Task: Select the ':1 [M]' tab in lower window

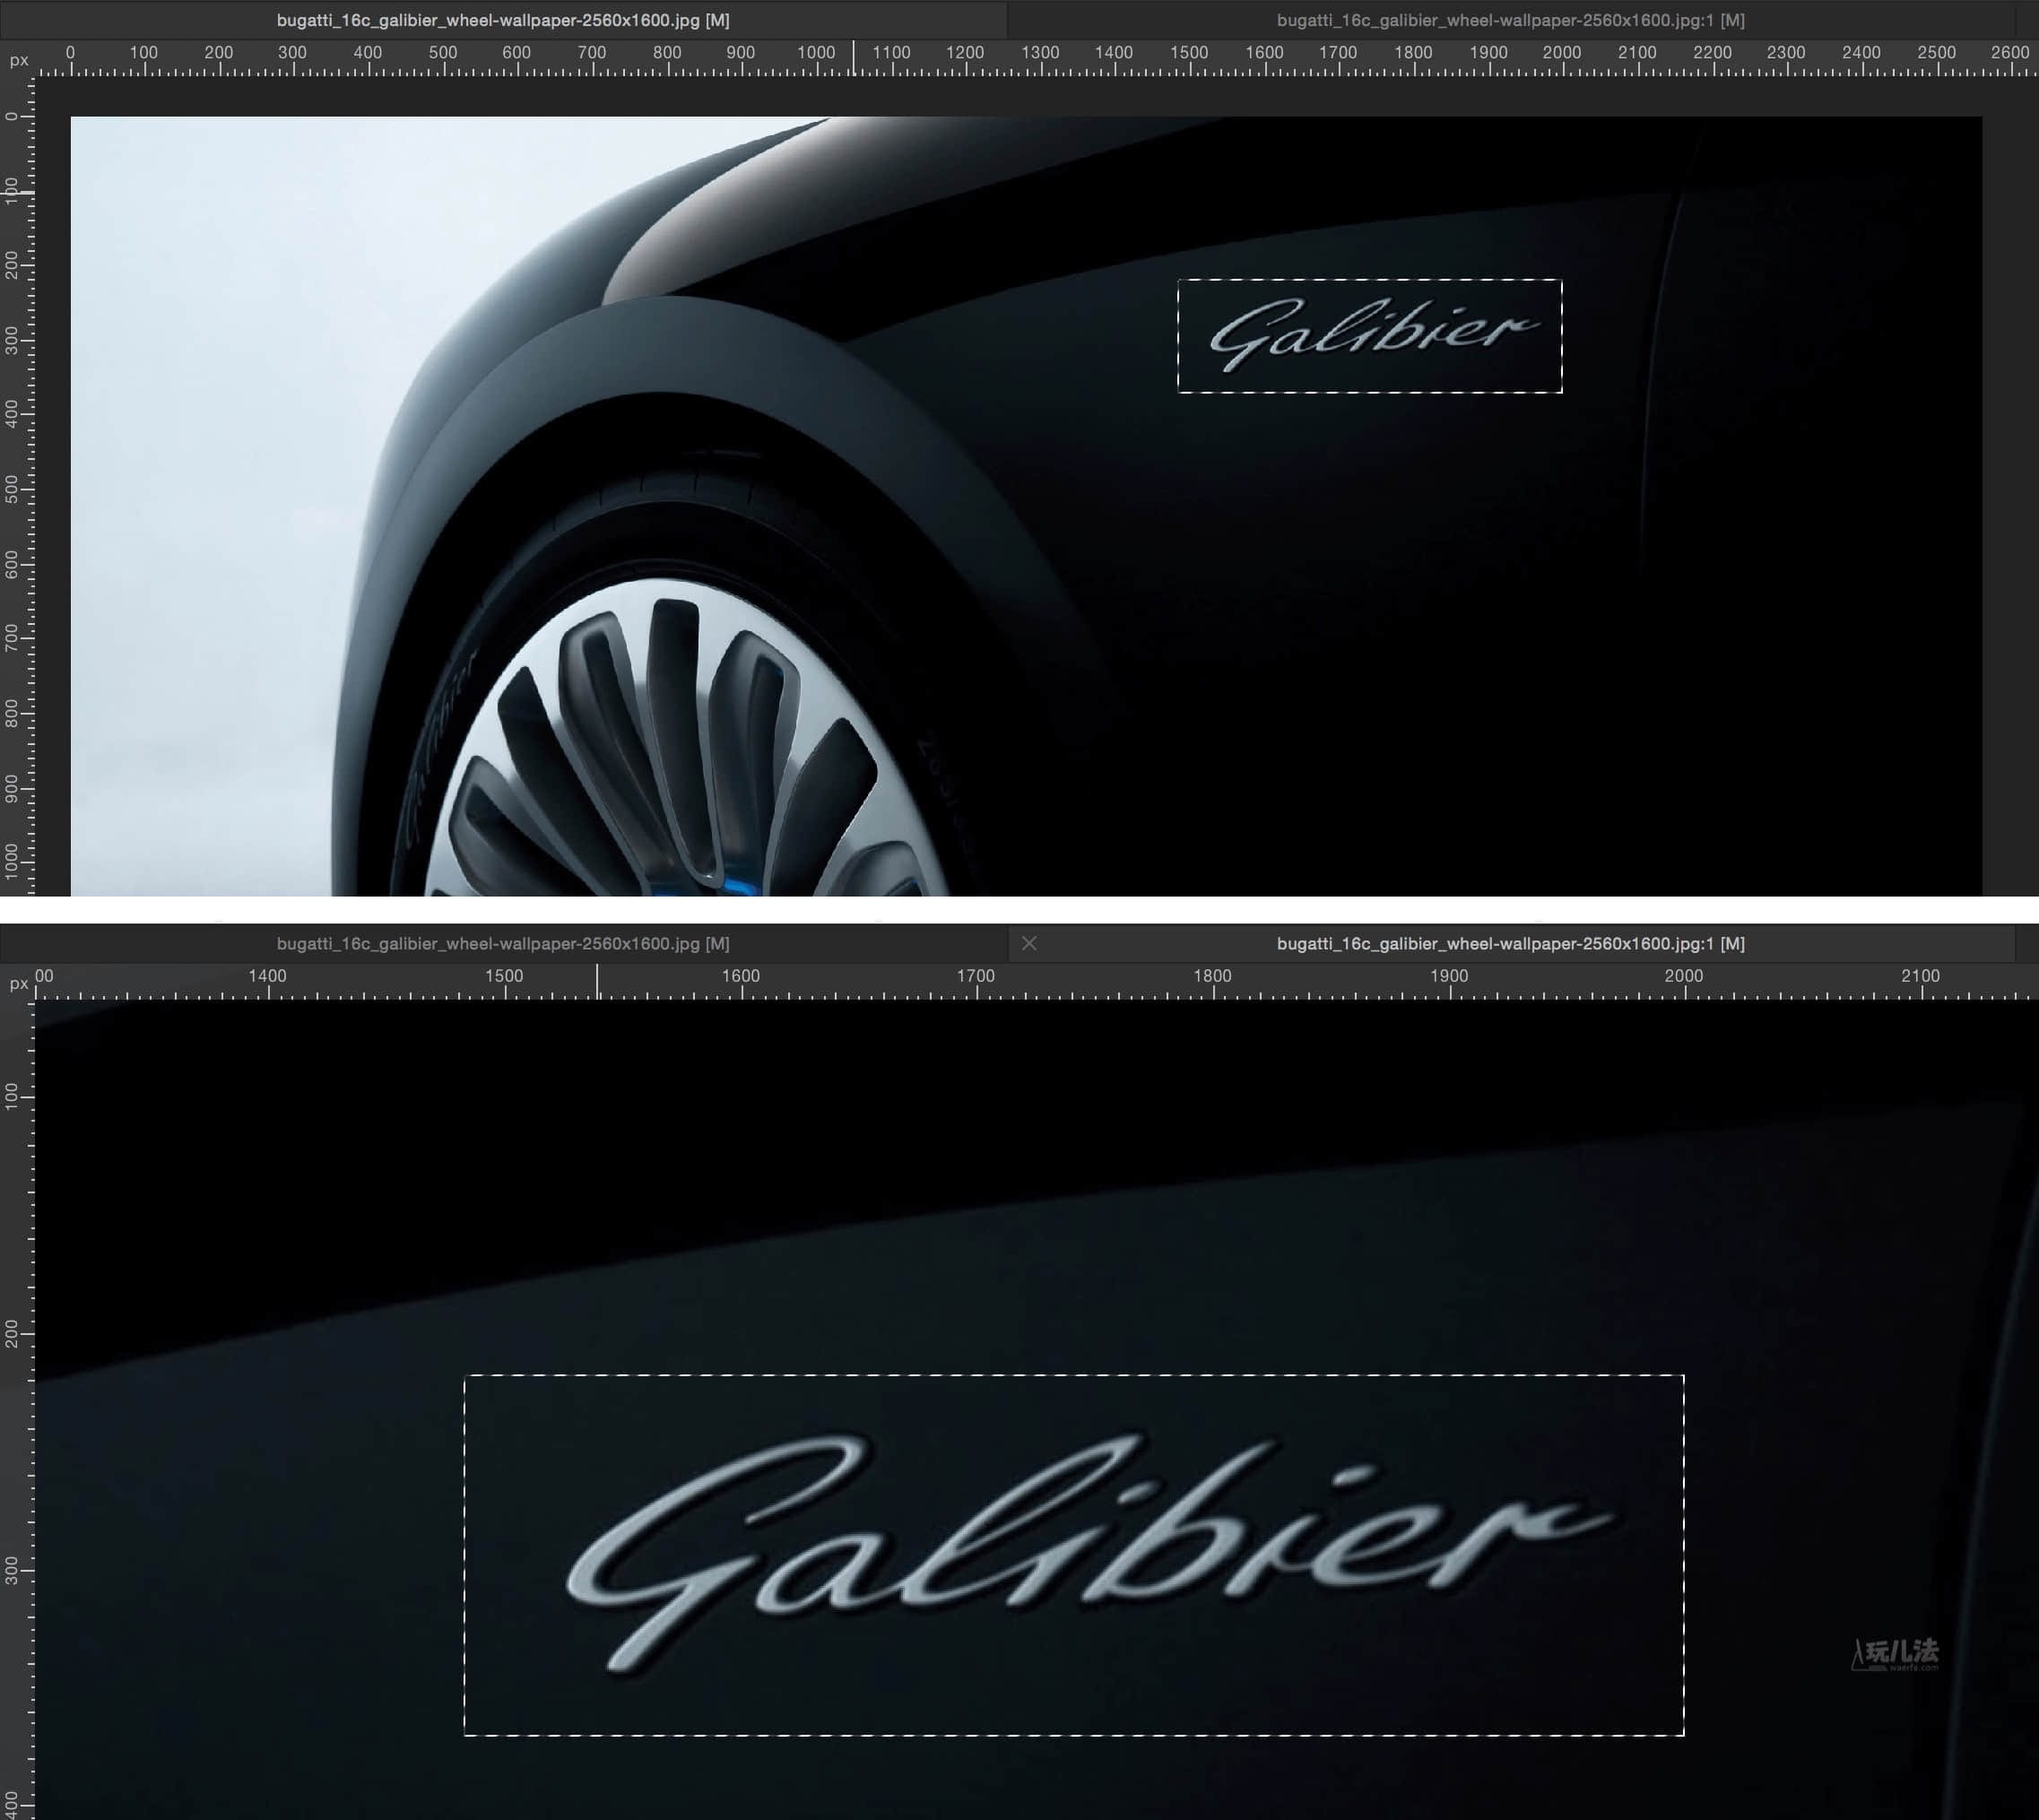Action: point(1510,943)
